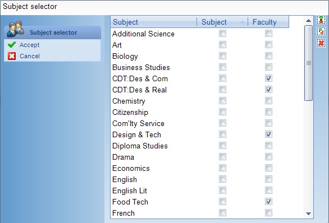Click the red Cancel X icon
This screenshot has width=329, height=223.
point(12,56)
